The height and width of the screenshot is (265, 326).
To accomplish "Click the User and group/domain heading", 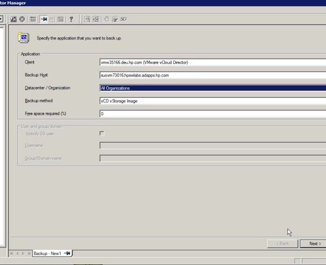I will [x=42, y=126].
